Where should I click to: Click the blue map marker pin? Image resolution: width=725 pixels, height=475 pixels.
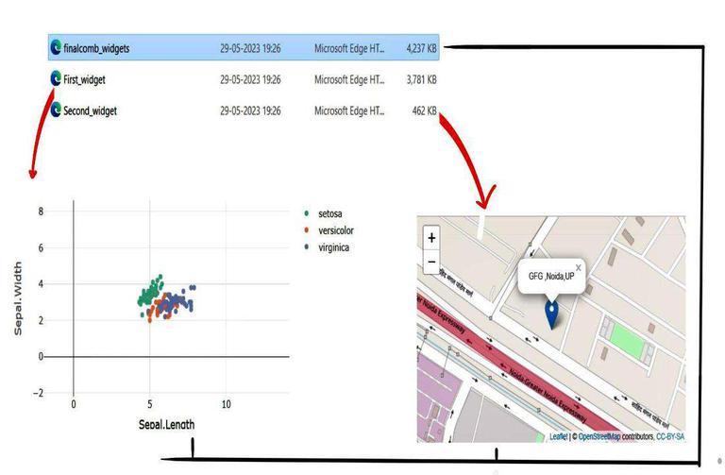pos(551,314)
